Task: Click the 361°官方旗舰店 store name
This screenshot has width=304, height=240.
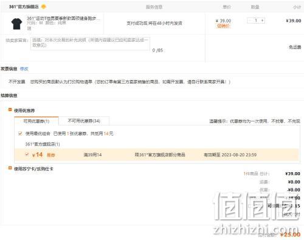Action: [24, 7]
